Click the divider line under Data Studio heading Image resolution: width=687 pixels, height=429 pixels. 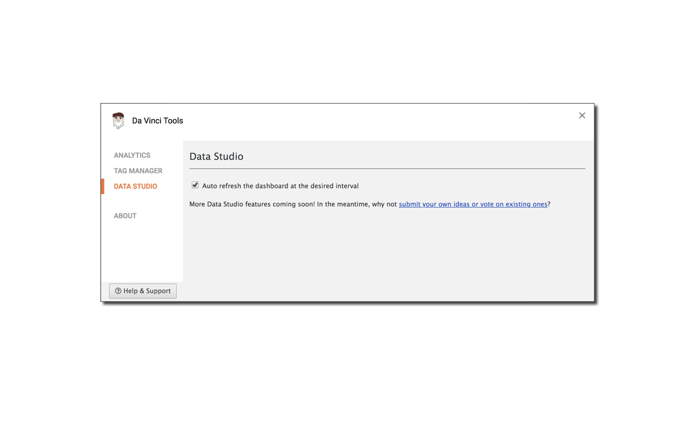[x=386, y=167]
